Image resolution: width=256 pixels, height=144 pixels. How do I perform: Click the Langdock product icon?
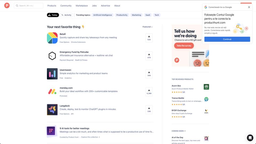pos(52,110)
